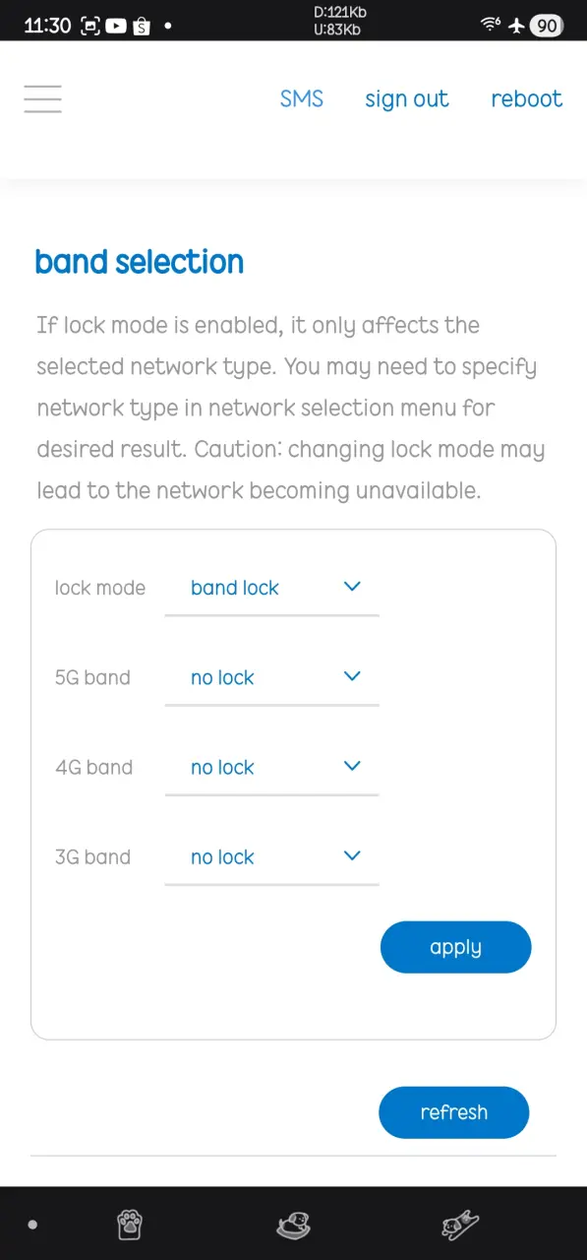Image resolution: width=587 pixels, height=1260 pixels.
Task: Expand the 5G band dropdown arrow
Action: (x=352, y=676)
